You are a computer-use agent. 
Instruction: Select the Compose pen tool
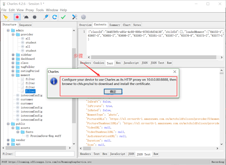46,17
